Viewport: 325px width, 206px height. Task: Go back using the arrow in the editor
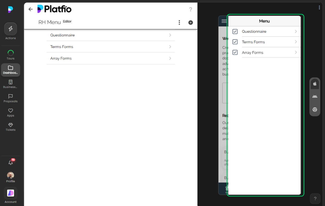pos(30,9)
